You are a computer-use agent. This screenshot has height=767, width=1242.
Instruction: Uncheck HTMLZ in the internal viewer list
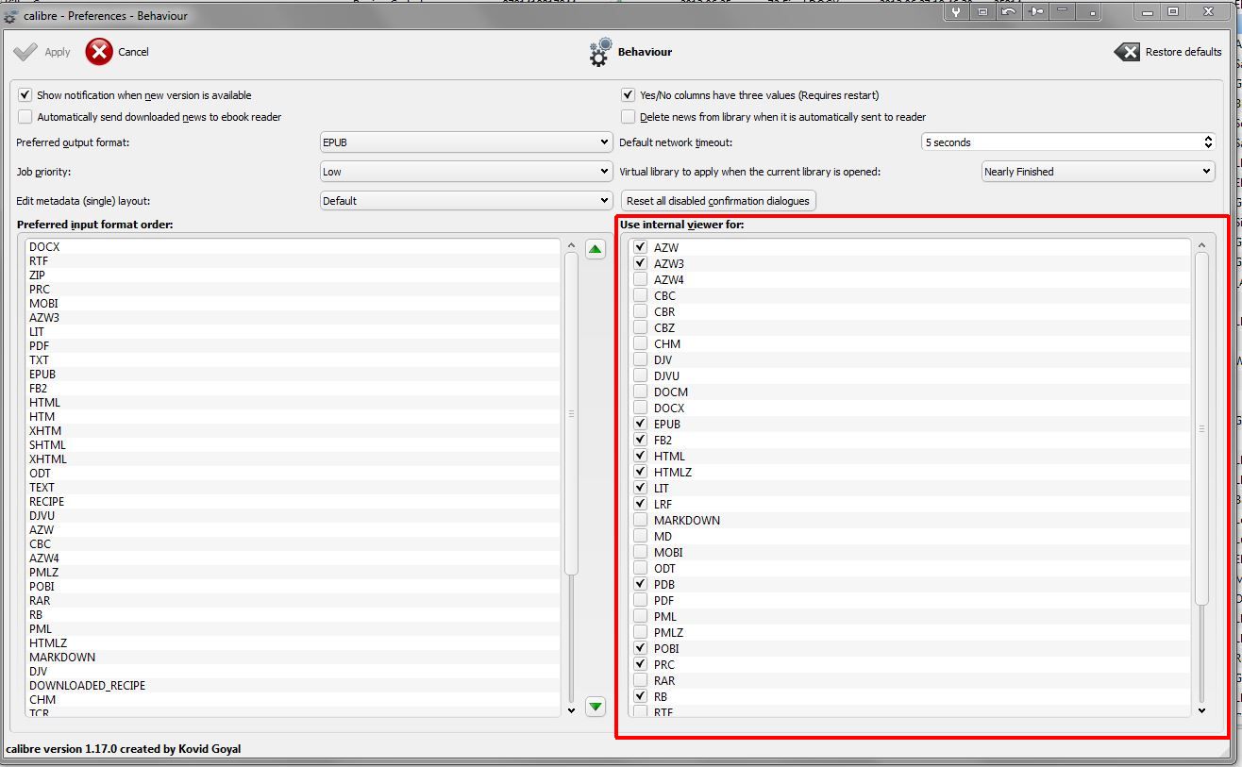click(x=641, y=472)
